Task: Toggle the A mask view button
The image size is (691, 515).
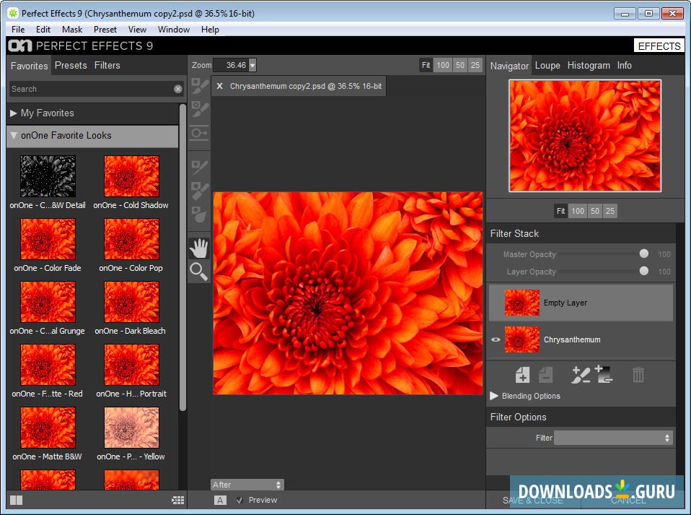Action: coord(220,500)
